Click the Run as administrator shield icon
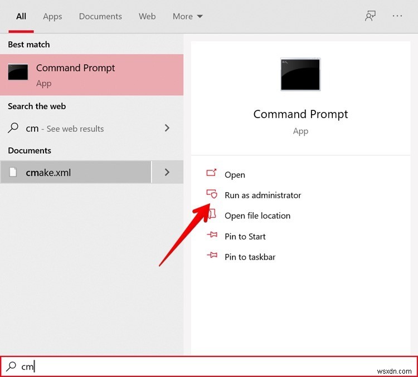Screen dimensions: 418x377 pyautogui.click(x=212, y=194)
